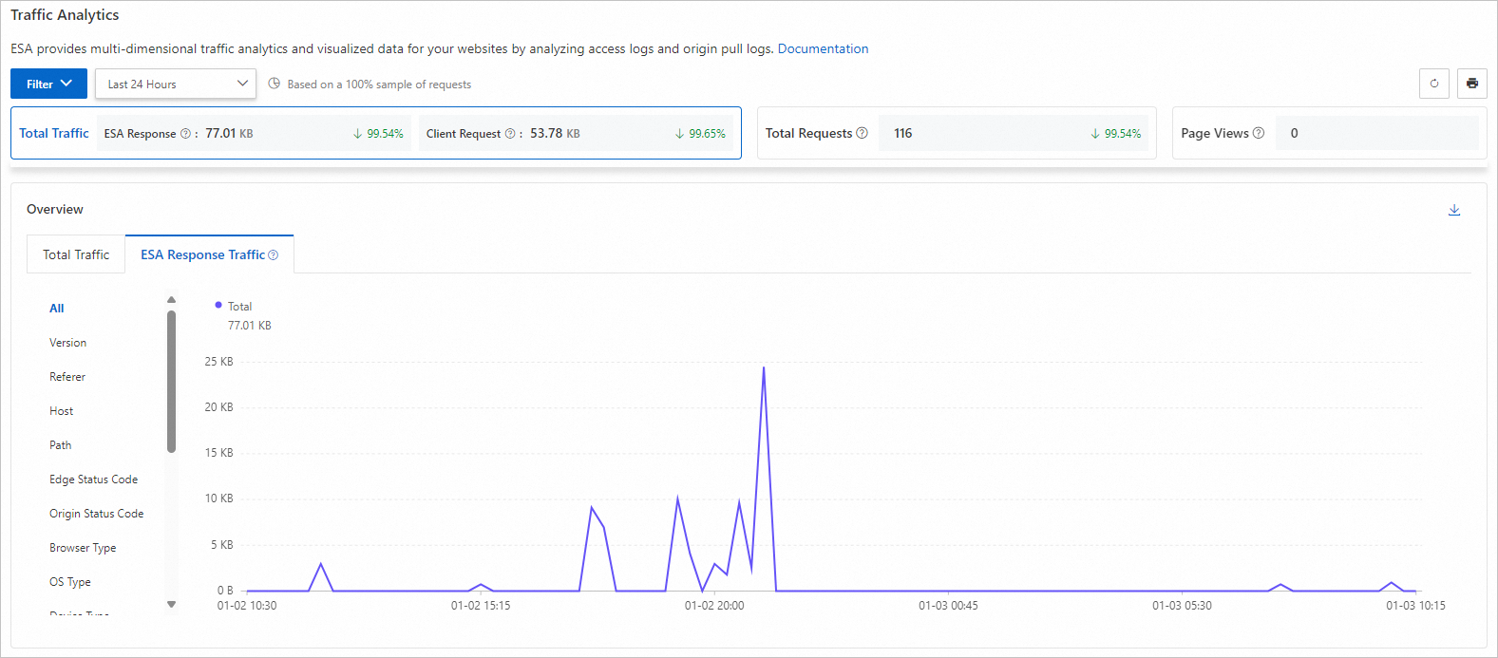
Task: Select the Browser Type dimension
Action: 83,548
